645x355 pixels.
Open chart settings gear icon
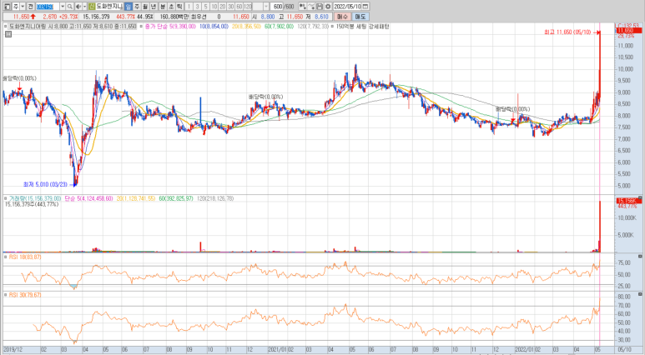tap(328, 7)
